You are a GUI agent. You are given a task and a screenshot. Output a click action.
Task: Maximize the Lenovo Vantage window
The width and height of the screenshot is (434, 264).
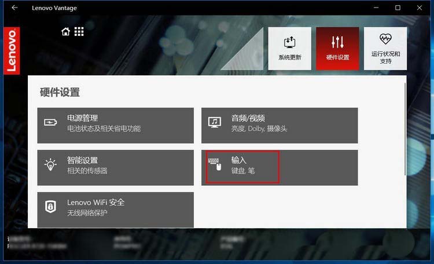(x=398, y=8)
